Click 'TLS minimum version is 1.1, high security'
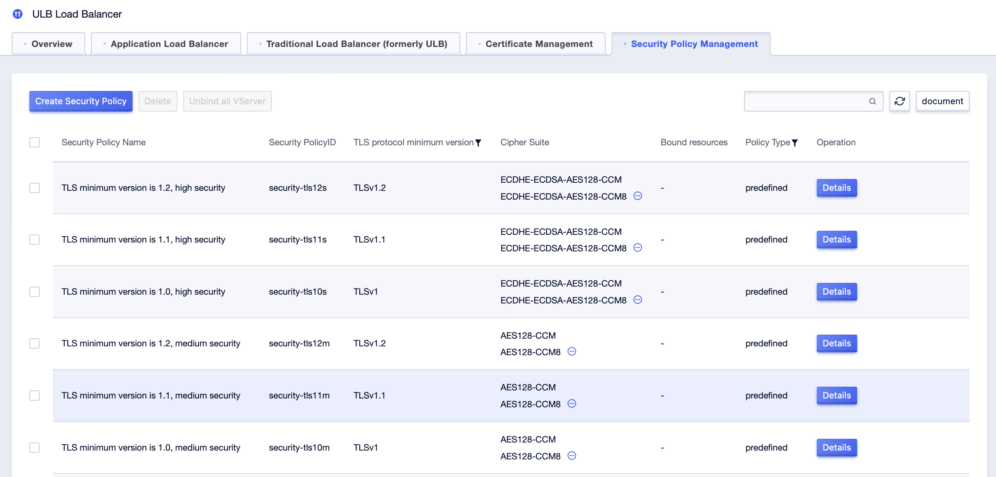Viewport: 996px width, 477px height. (144, 240)
